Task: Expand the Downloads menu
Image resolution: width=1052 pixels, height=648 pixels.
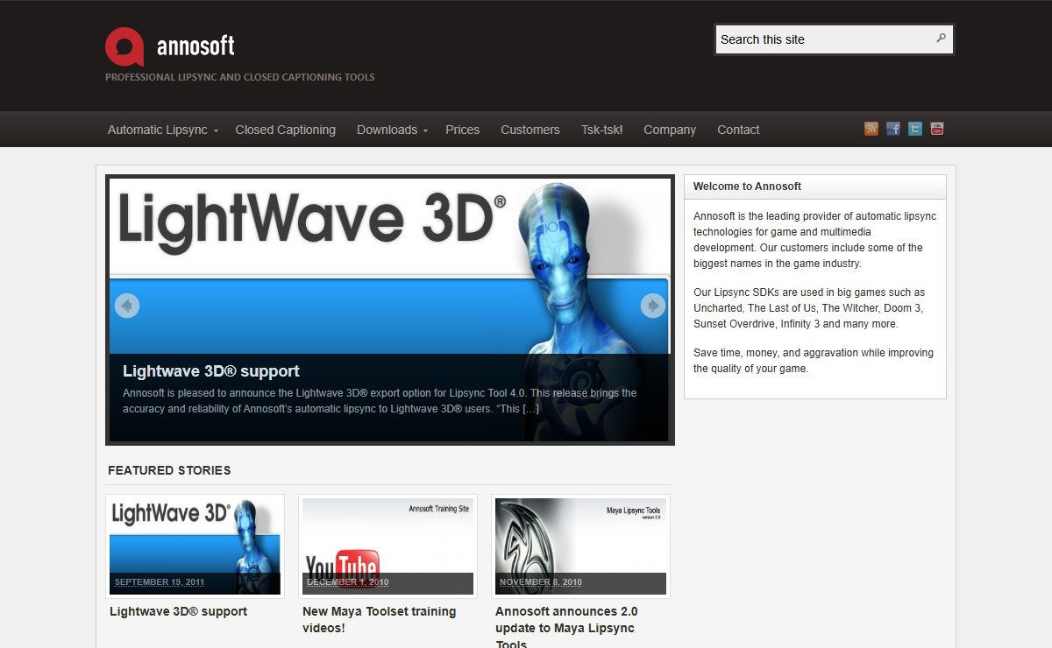Action: 392,130
